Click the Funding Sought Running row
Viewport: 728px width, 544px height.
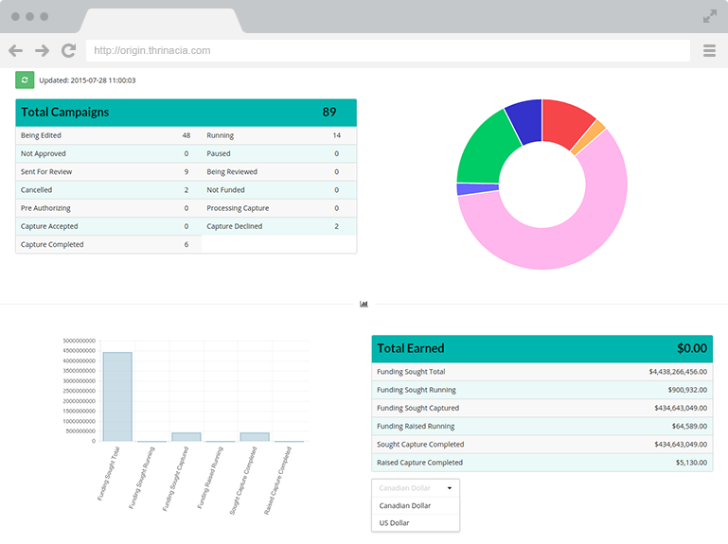click(x=542, y=390)
